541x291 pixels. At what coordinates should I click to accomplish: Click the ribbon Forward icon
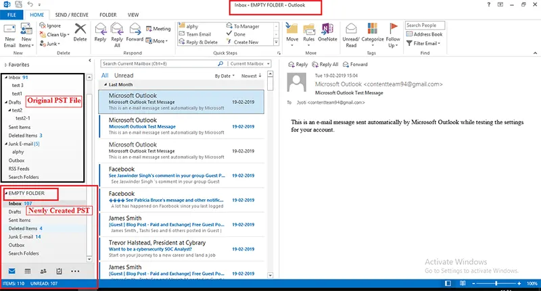135,29
